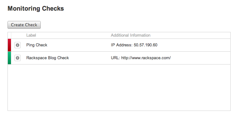
Task: Click empty space right of the Rackspace URL
Action: pyautogui.click(x=201, y=58)
